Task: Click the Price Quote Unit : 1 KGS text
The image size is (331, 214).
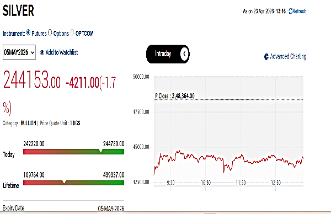Action: click(60, 123)
